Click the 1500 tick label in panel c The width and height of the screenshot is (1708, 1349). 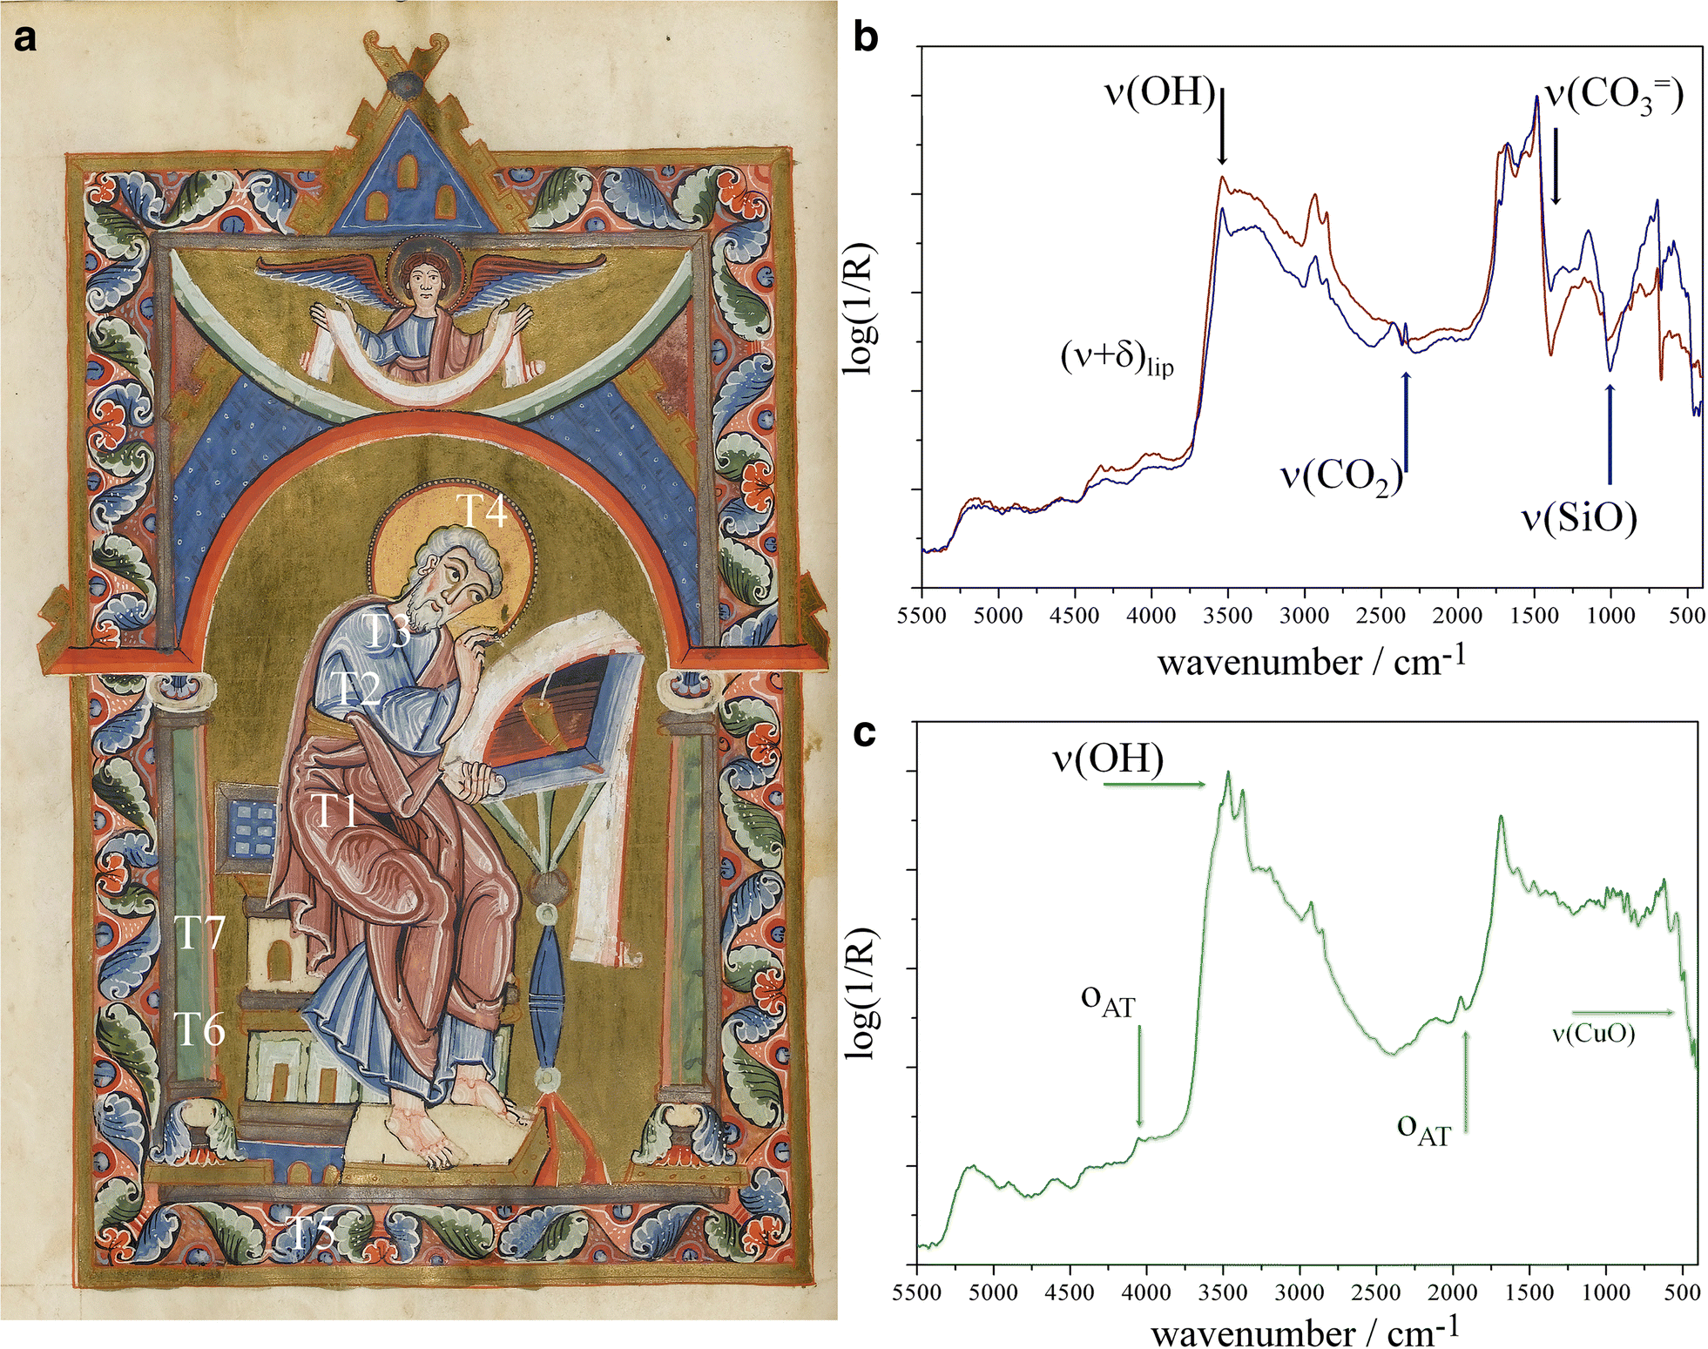[1529, 1292]
